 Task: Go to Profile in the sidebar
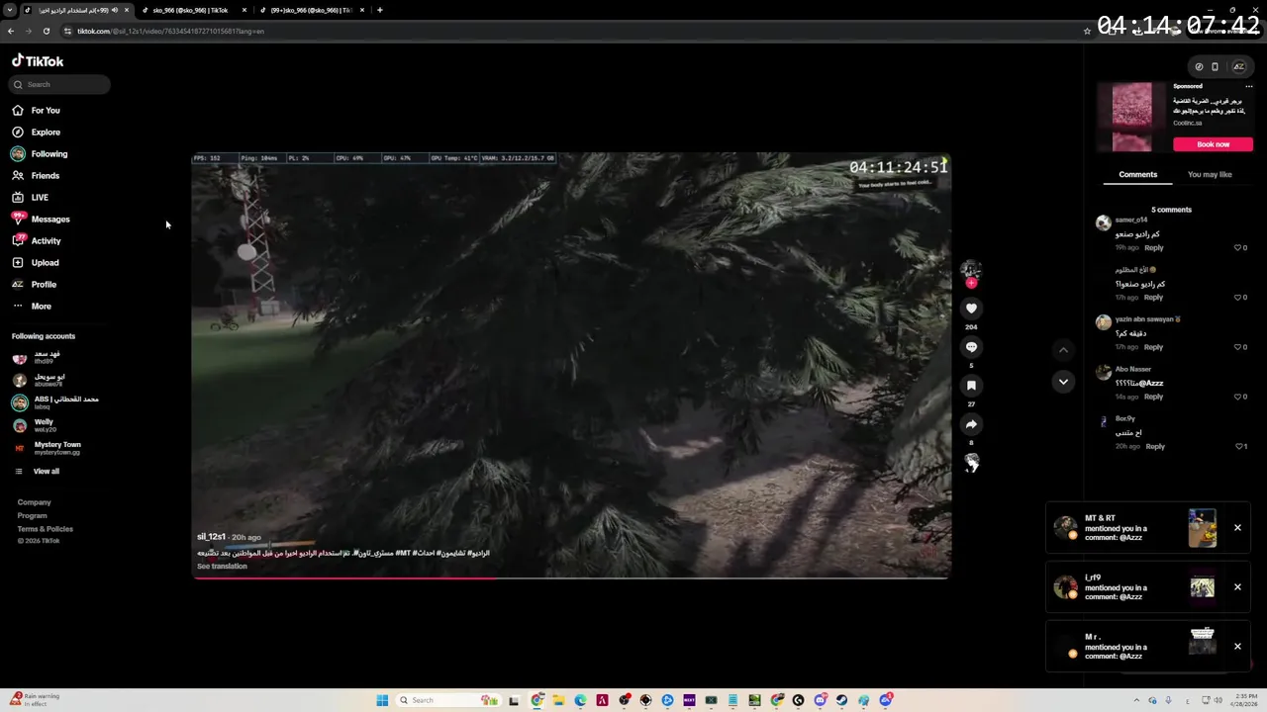click(x=34, y=285)
